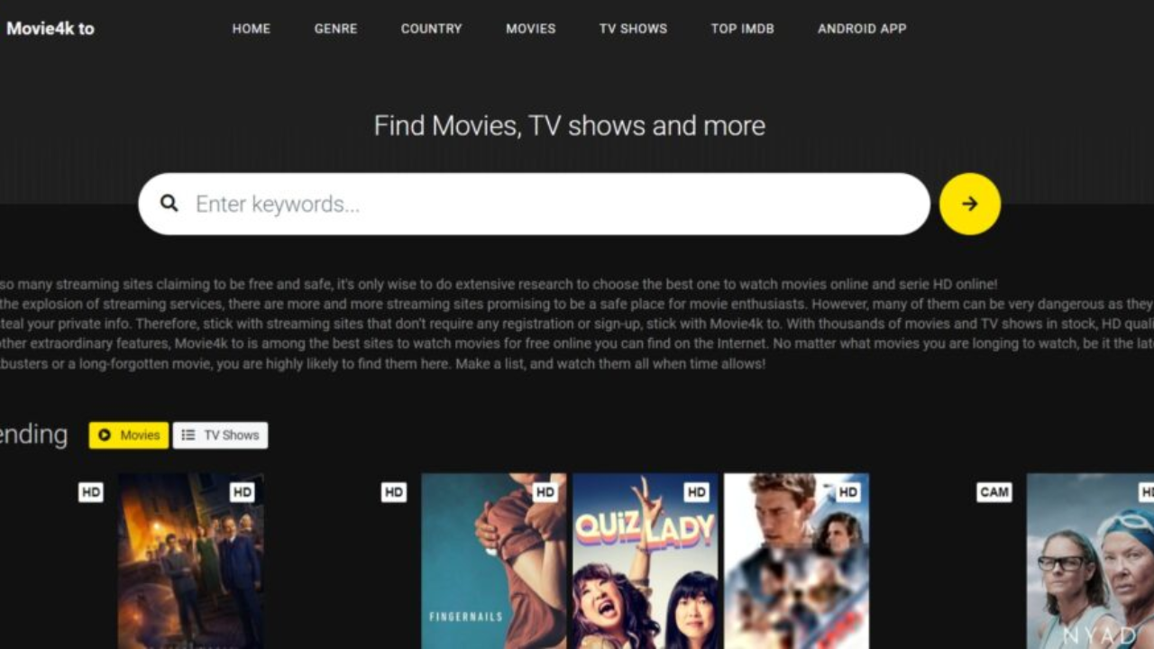Go to the TV Shows navigation page

(633, 29)
